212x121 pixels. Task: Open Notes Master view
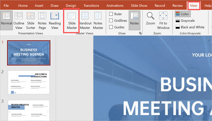tap(98, 21)
